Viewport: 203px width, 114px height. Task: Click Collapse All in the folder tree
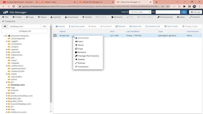tap(25, 31)
